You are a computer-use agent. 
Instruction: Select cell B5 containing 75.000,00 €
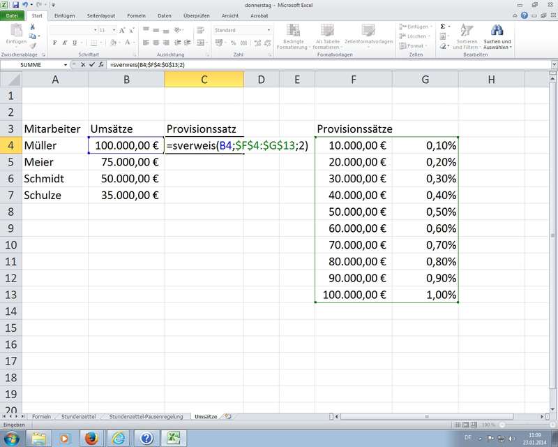click(126, 162)
